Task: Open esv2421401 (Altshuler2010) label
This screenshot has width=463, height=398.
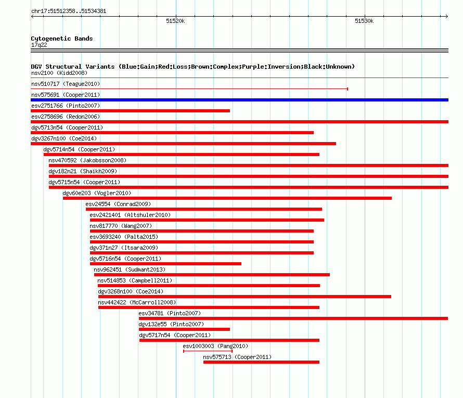Action: tap(130, 215)
